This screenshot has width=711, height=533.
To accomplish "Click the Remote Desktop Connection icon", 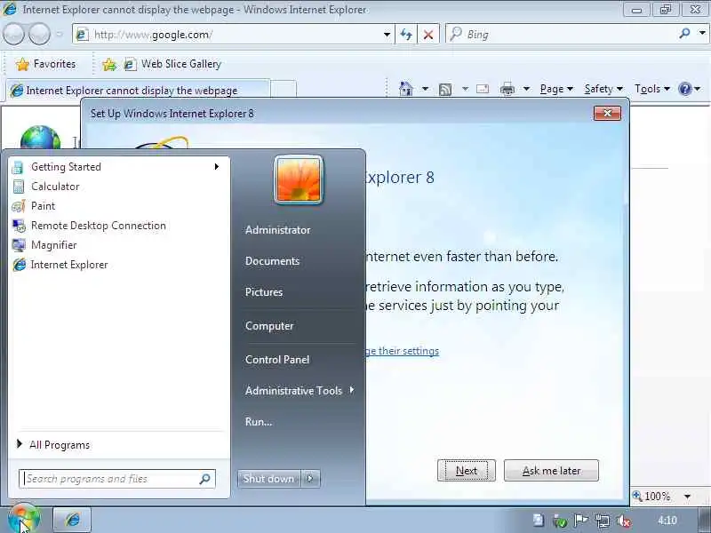I will coord(19,226).
